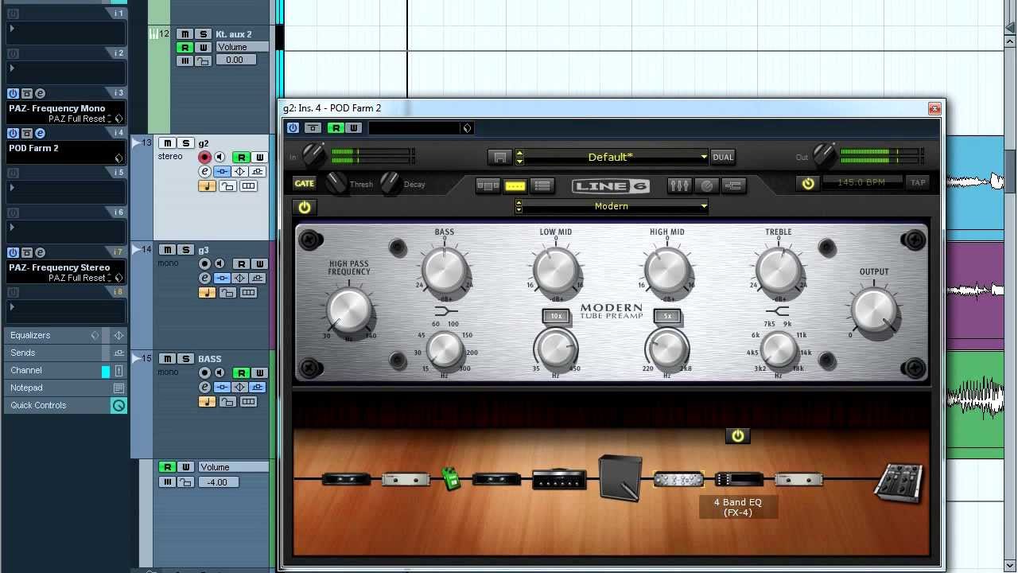Screen dimensions: 1018x573
Task: Open the Volume automation parameter on Kt. aux 2
Action: pyautogui.click(x=242, y=47)
